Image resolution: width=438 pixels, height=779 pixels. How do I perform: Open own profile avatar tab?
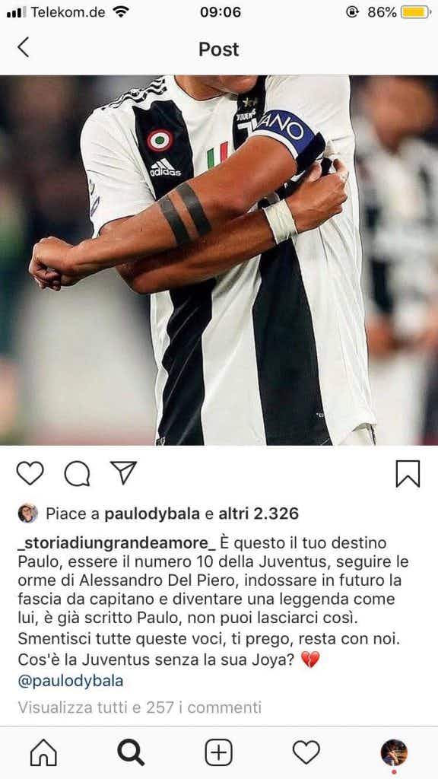[395, 752]
